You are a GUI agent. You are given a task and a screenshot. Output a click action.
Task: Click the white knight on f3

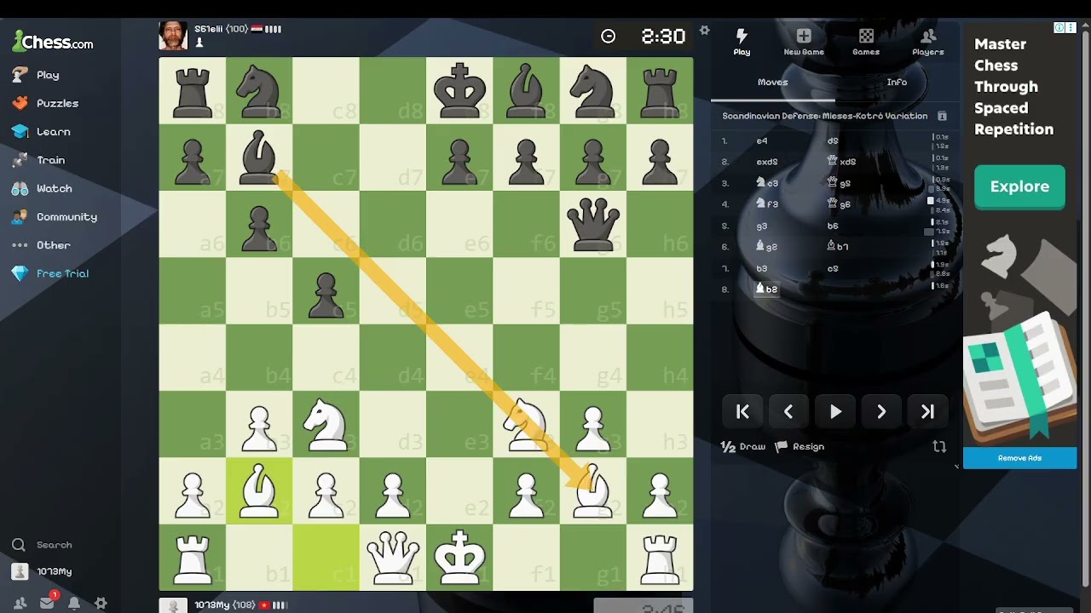tap(526, 424)
